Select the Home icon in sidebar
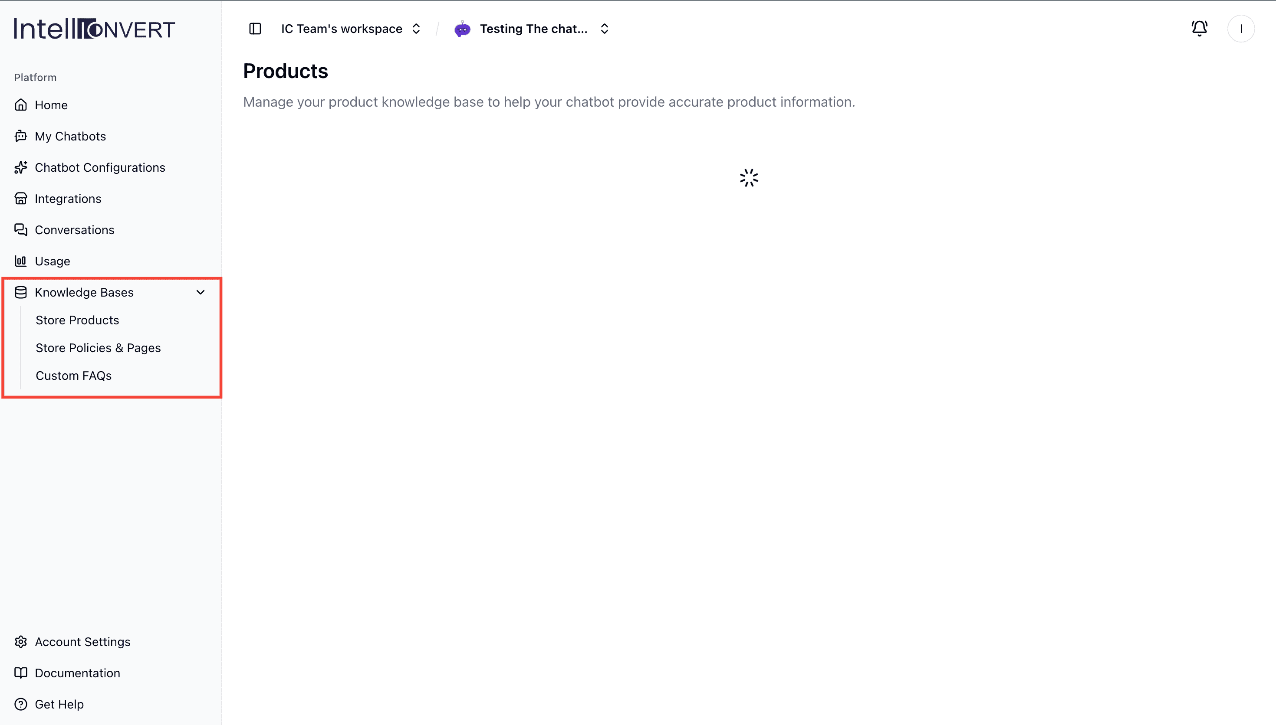Image resolution: width=1276 pixels, height=725 pixels. point(20,105)
